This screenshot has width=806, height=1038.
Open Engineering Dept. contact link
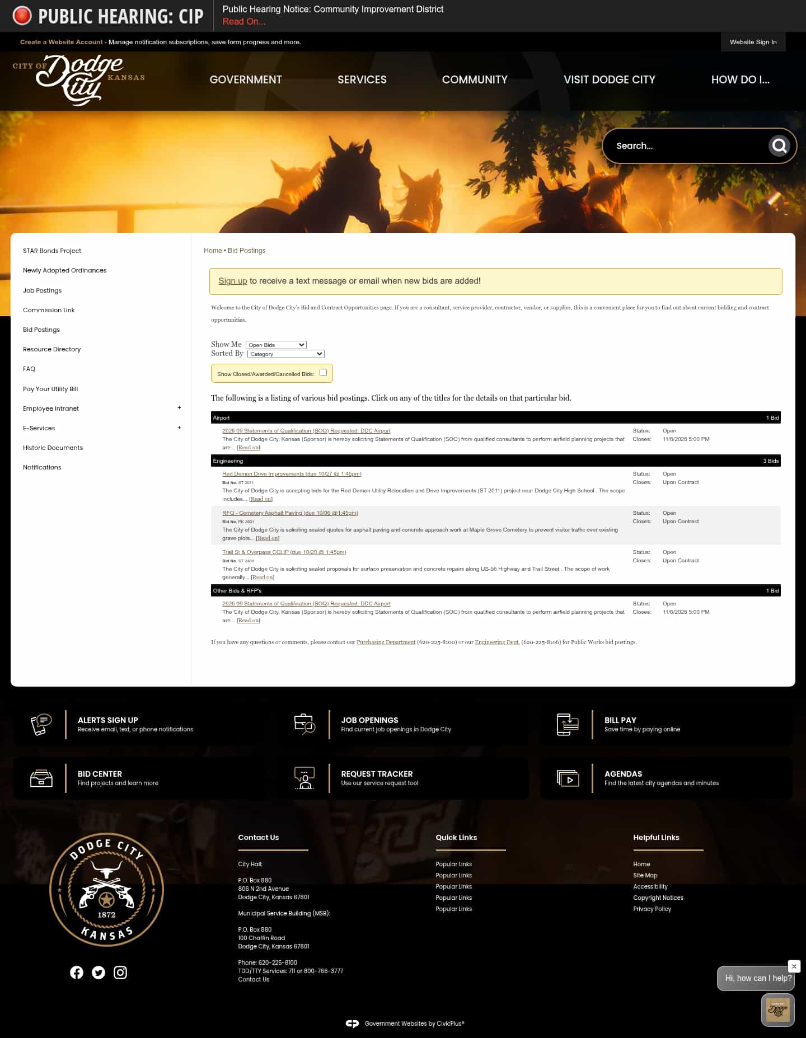coord(497,642)
